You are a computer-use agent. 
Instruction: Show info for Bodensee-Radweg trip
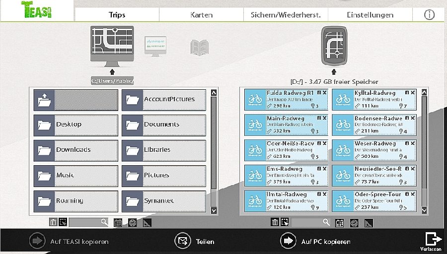click(x=407, y=118)
